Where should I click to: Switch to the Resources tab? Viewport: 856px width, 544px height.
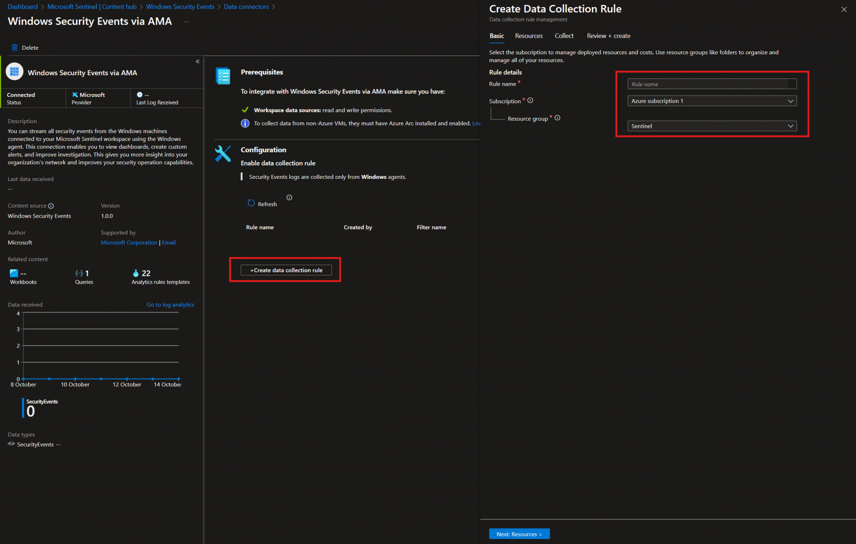(x=528, y=36)
